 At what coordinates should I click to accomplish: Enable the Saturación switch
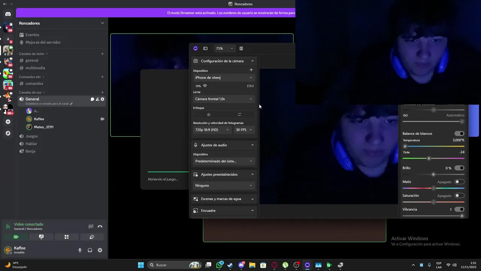[x=459, y=195]
